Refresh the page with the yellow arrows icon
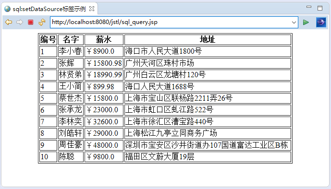This screenshot has height=189, width=331. point(42,22)
